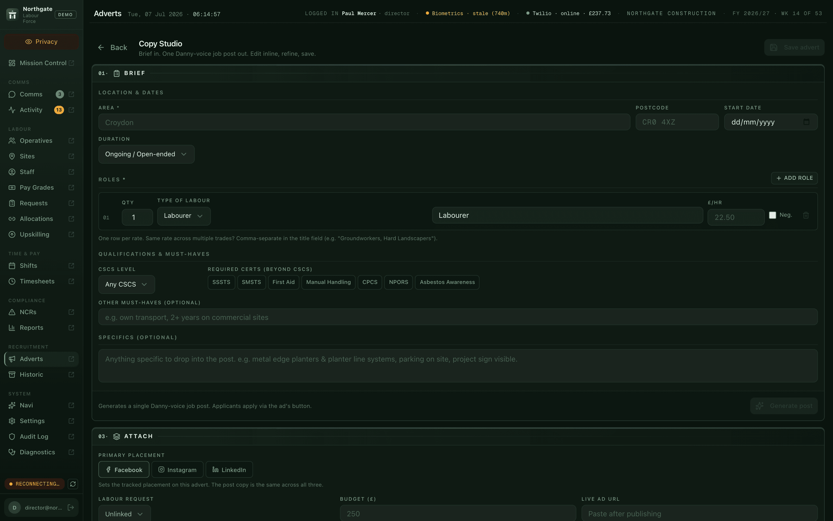The image size is (833, 521).
Task: Click into the Postcode field
Action: tap(677, 122)
